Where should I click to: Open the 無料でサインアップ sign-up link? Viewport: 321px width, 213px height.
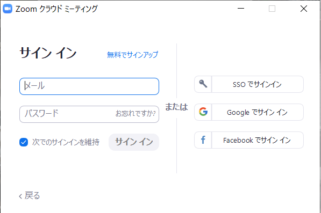(x=132, y=55)
